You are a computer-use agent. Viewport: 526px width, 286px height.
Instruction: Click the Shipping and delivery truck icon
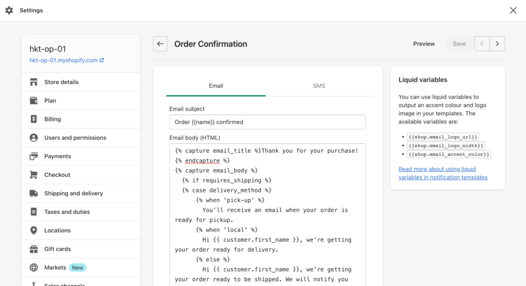click(33, 193)
